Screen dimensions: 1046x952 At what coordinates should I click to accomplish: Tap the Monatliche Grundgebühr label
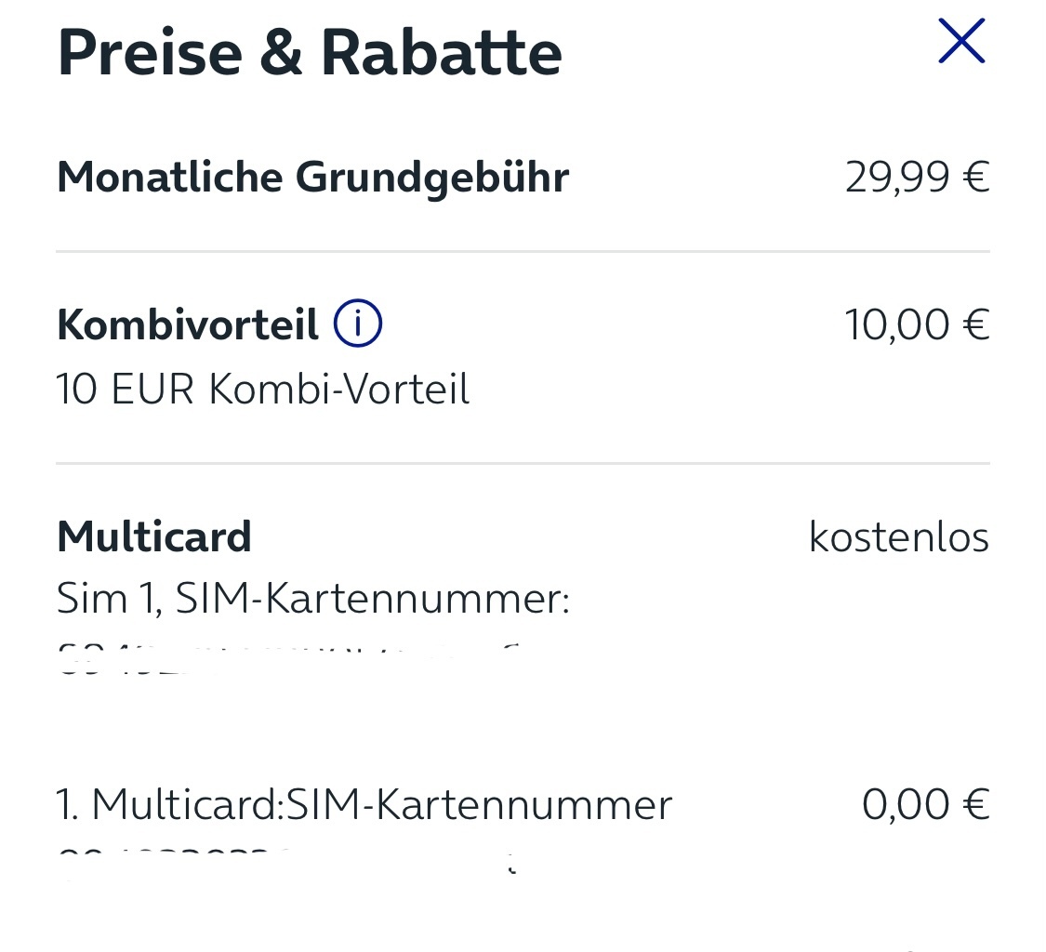(x=312, y=178)
